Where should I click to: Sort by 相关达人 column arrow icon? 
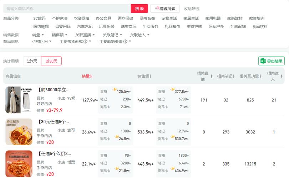282,76
